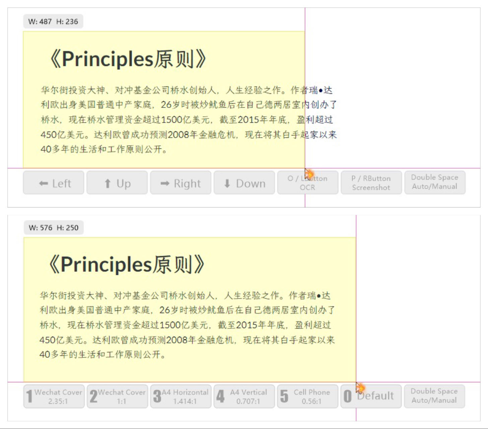Viewport: 488px width, 429px height.
Task: Click the title inside the 487-wide selection
Action: click(x=128, y=59)
